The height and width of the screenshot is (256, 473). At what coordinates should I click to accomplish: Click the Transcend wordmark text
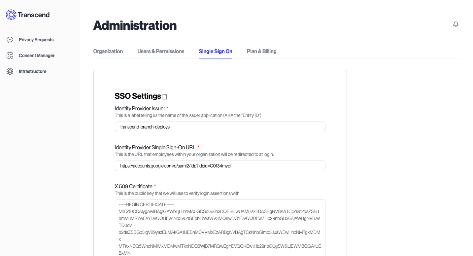pyautogui.click(x=34, y=15)
